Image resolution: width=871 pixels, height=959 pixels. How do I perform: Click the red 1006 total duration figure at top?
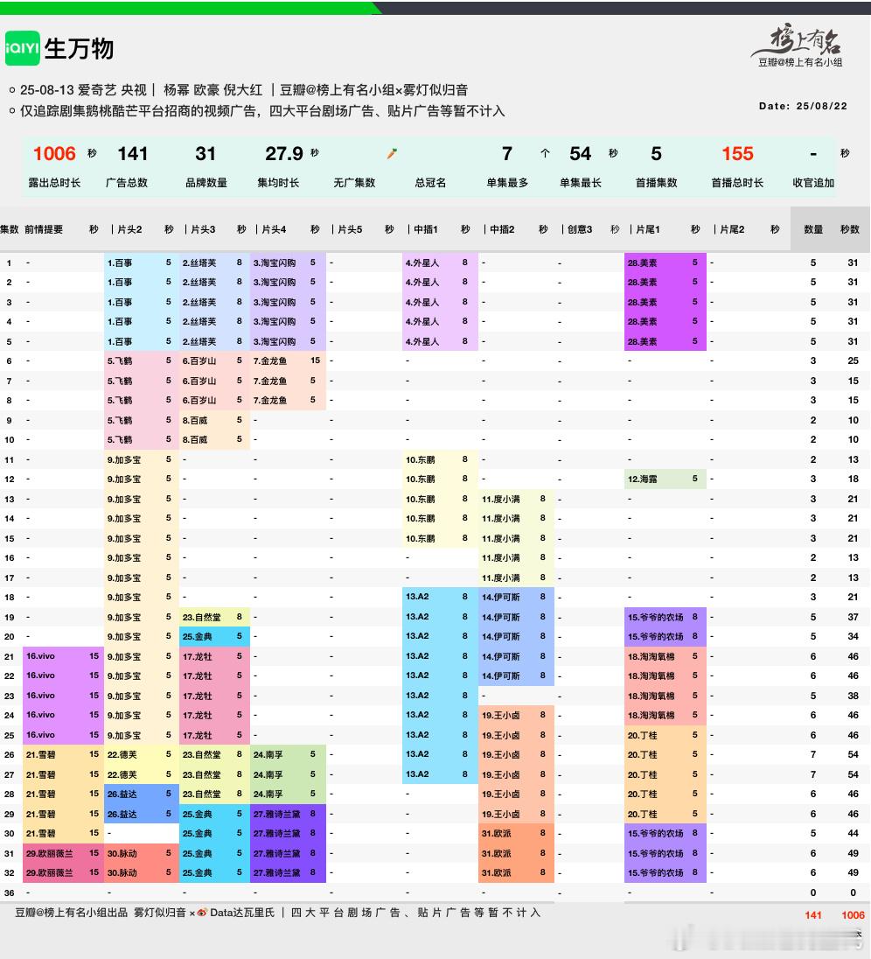[x=54, y=153]
